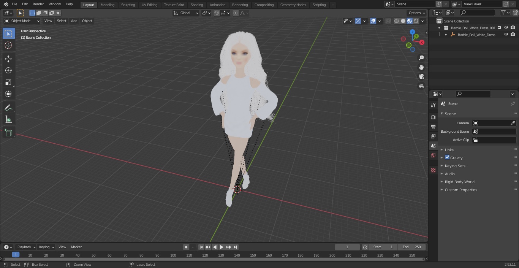This screenshot has height=268, width=519.
Task: Select the Add Cube tool
Action: (x=8, y=133)
